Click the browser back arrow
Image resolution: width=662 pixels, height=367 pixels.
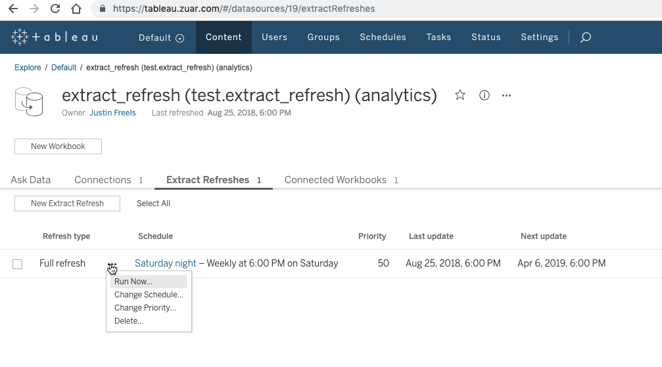[13, 9]
